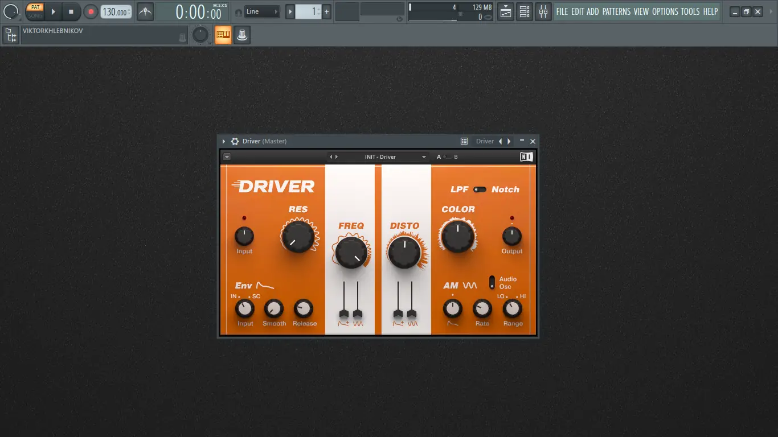Toggle the A/B comparison switch

pyautogui.click(x=448, y=157)
